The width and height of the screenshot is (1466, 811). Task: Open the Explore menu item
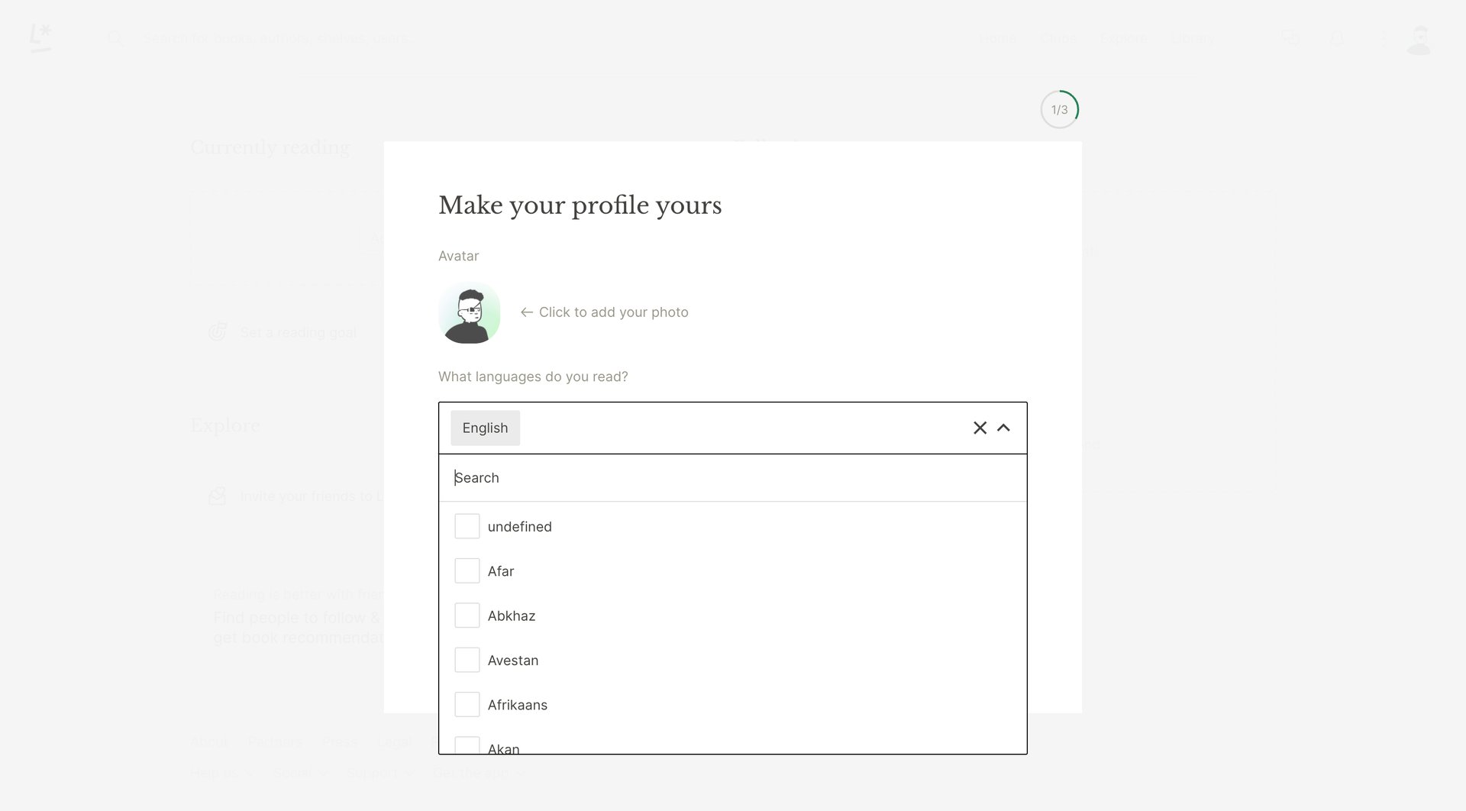[1122, 38]
